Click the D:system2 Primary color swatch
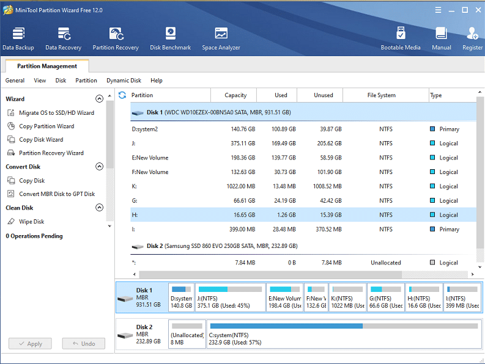Image resolution: width=485 pixels, height=364 pixels. pyautogui.click(x=432, y=129)
